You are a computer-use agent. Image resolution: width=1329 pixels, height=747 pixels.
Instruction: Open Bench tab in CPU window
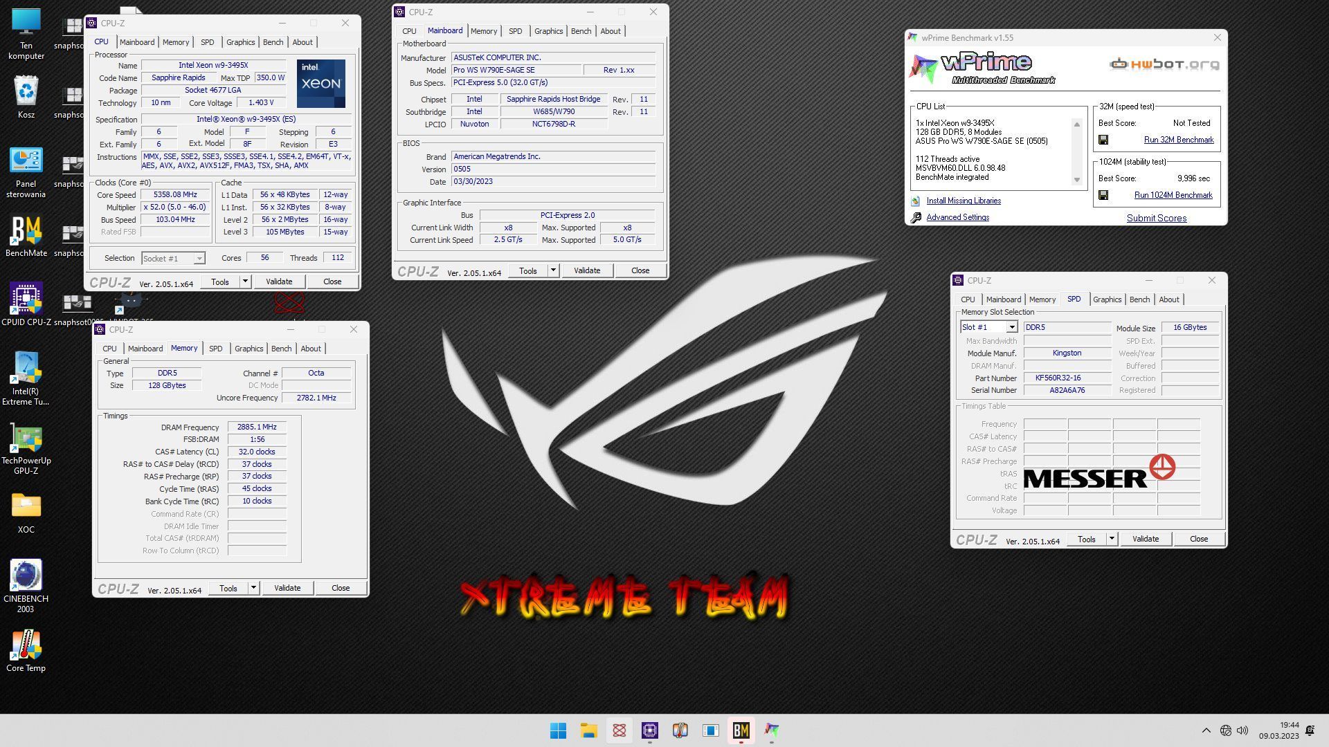[273, 42]
